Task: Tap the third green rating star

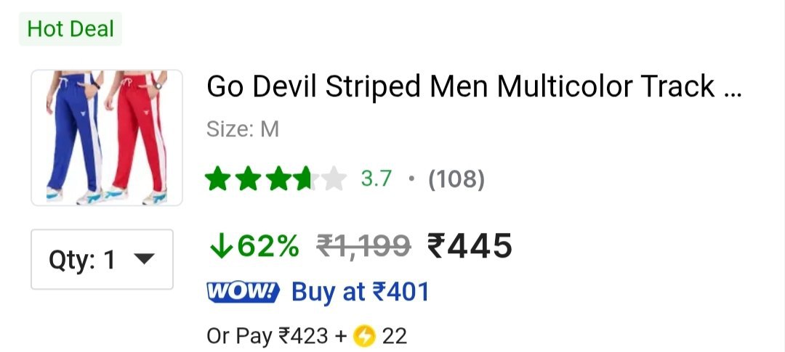Action: coord(278,179)
